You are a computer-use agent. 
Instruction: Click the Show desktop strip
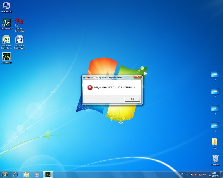(222, 175)
